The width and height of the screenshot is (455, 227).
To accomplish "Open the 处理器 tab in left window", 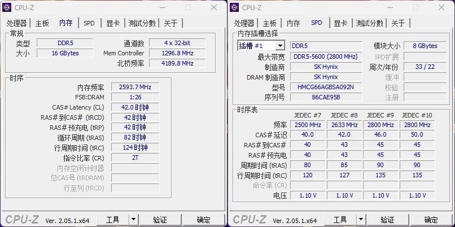I will 17,23.
